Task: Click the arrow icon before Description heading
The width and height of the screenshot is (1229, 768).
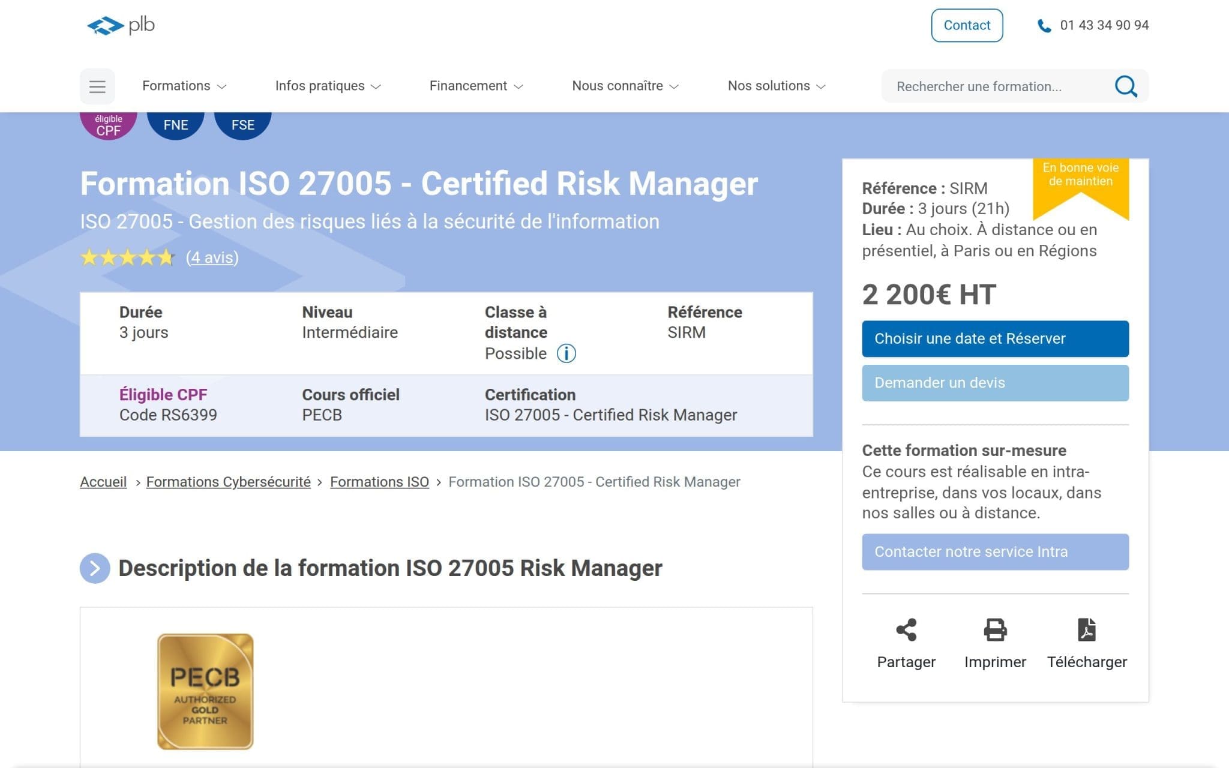Action: 95,568
